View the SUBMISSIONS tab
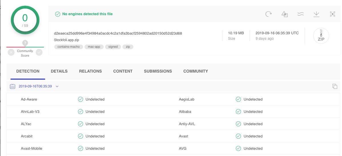 158,71
